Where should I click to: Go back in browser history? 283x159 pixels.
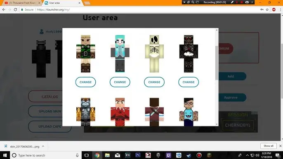point(4,9)
